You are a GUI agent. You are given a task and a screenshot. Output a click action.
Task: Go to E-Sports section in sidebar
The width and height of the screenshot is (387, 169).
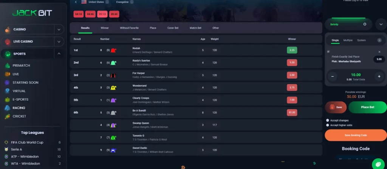[x=20, y=100]
